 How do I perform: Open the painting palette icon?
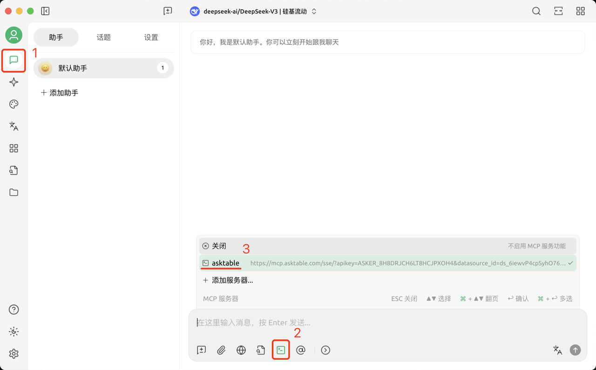pyautogui.click(x=14, y=104)
